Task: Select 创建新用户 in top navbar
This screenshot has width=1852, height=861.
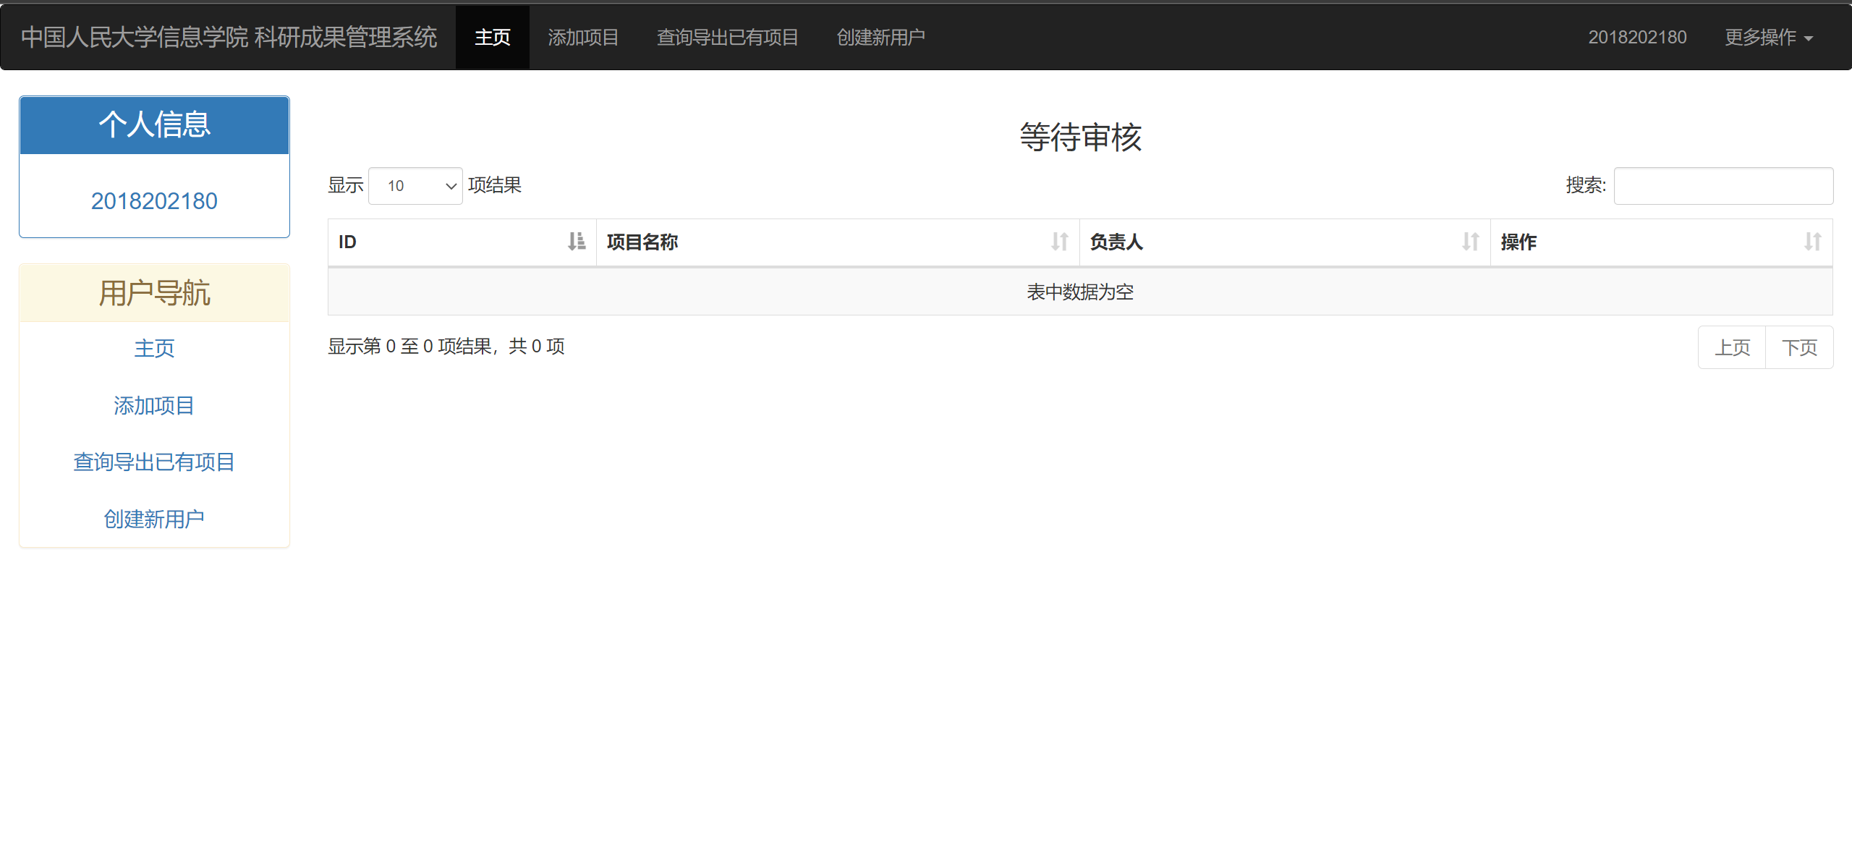Action: [x=880, y=38]
